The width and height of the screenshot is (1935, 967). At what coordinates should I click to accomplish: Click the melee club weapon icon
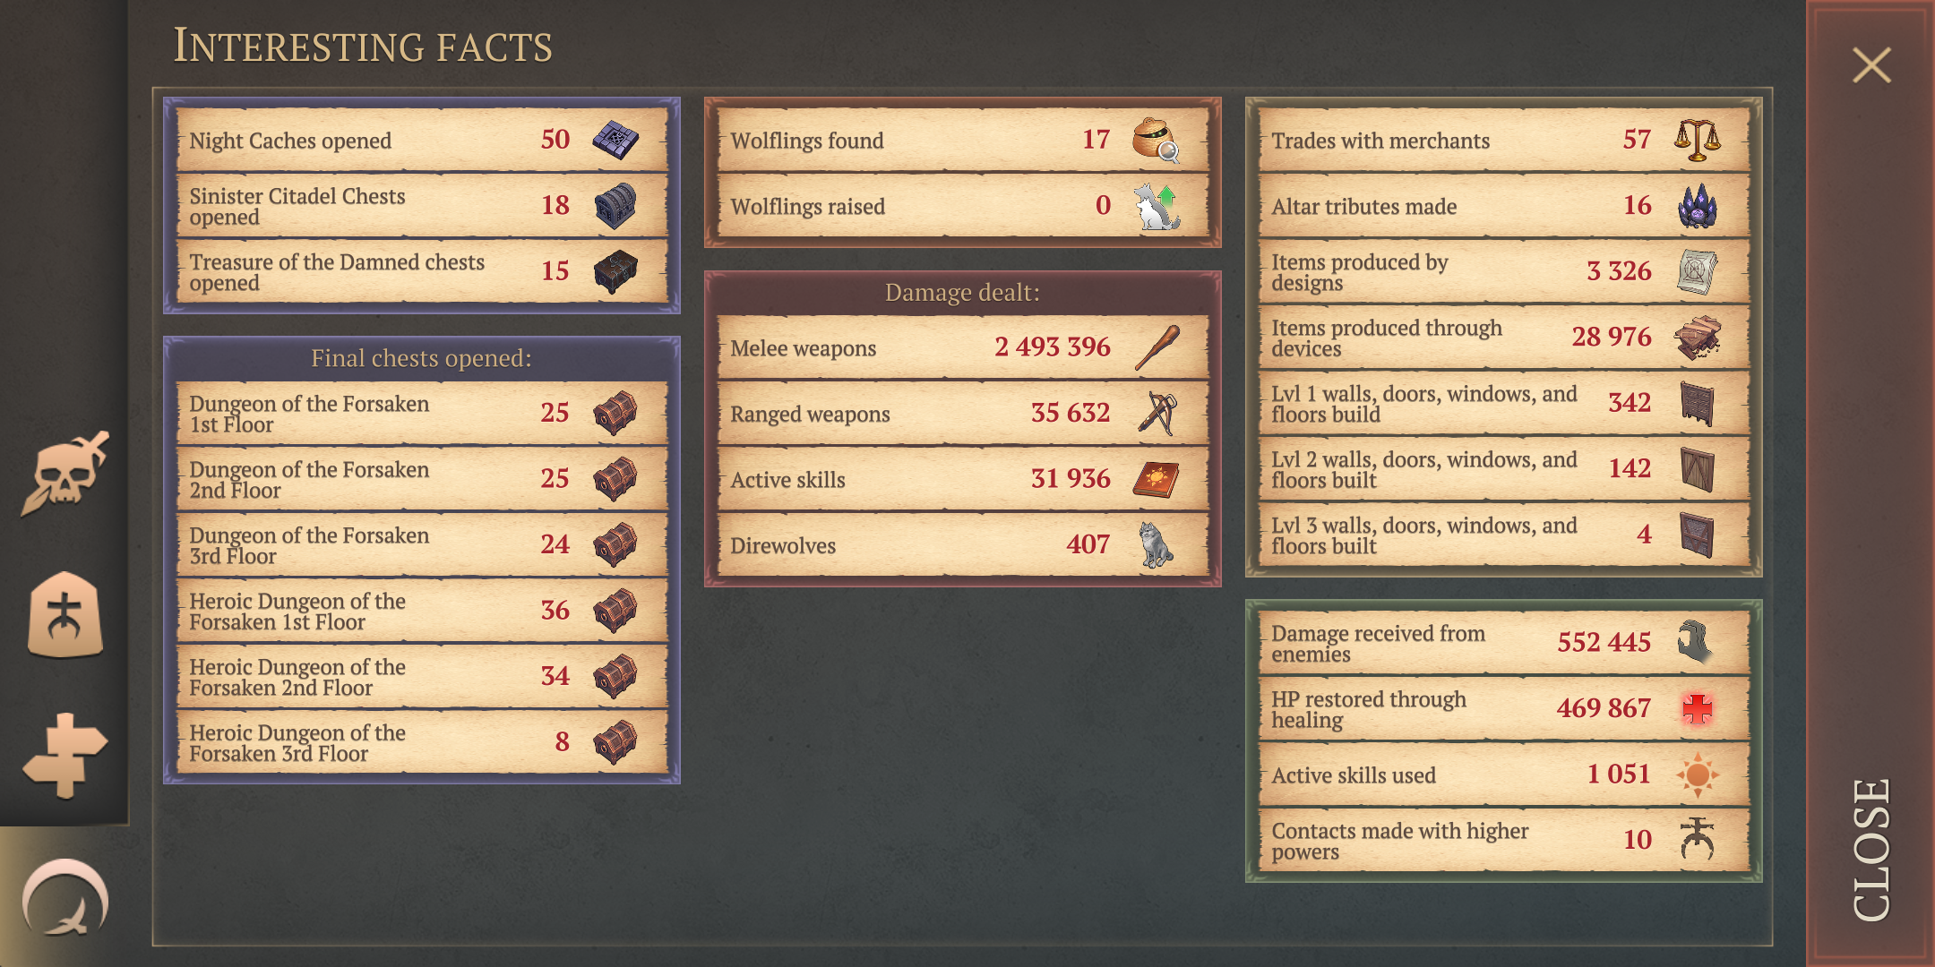coord(1157,347)
